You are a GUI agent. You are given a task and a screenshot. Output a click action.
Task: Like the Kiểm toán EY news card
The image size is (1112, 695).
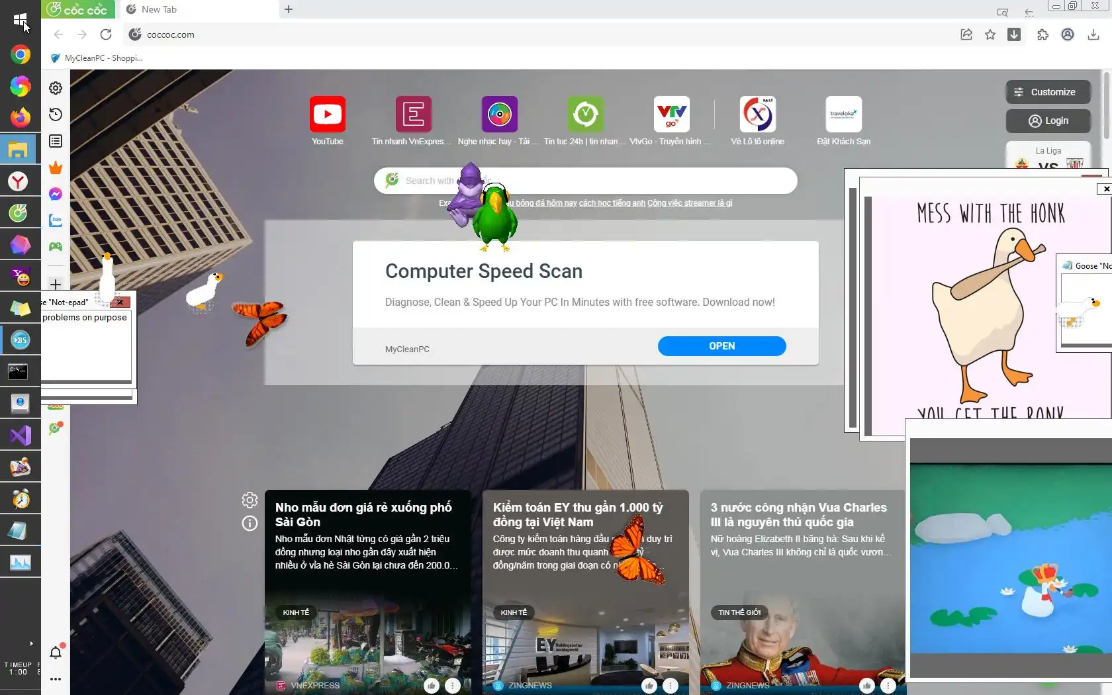click(649, 686)
